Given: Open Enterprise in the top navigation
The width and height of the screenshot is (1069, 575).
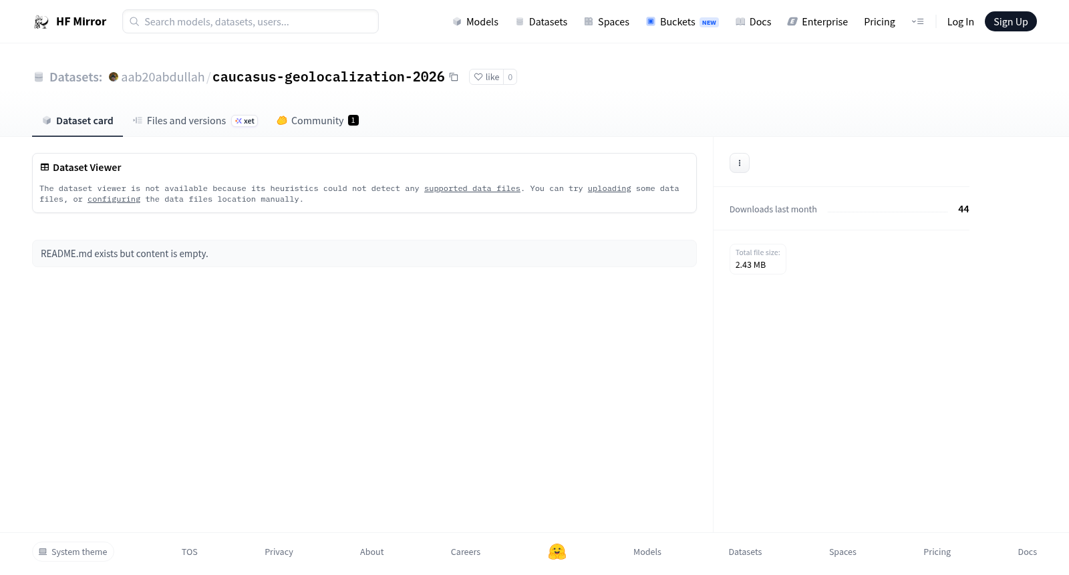Looking at the screenshot, I should pyautogui.click(x=818, y=21).
